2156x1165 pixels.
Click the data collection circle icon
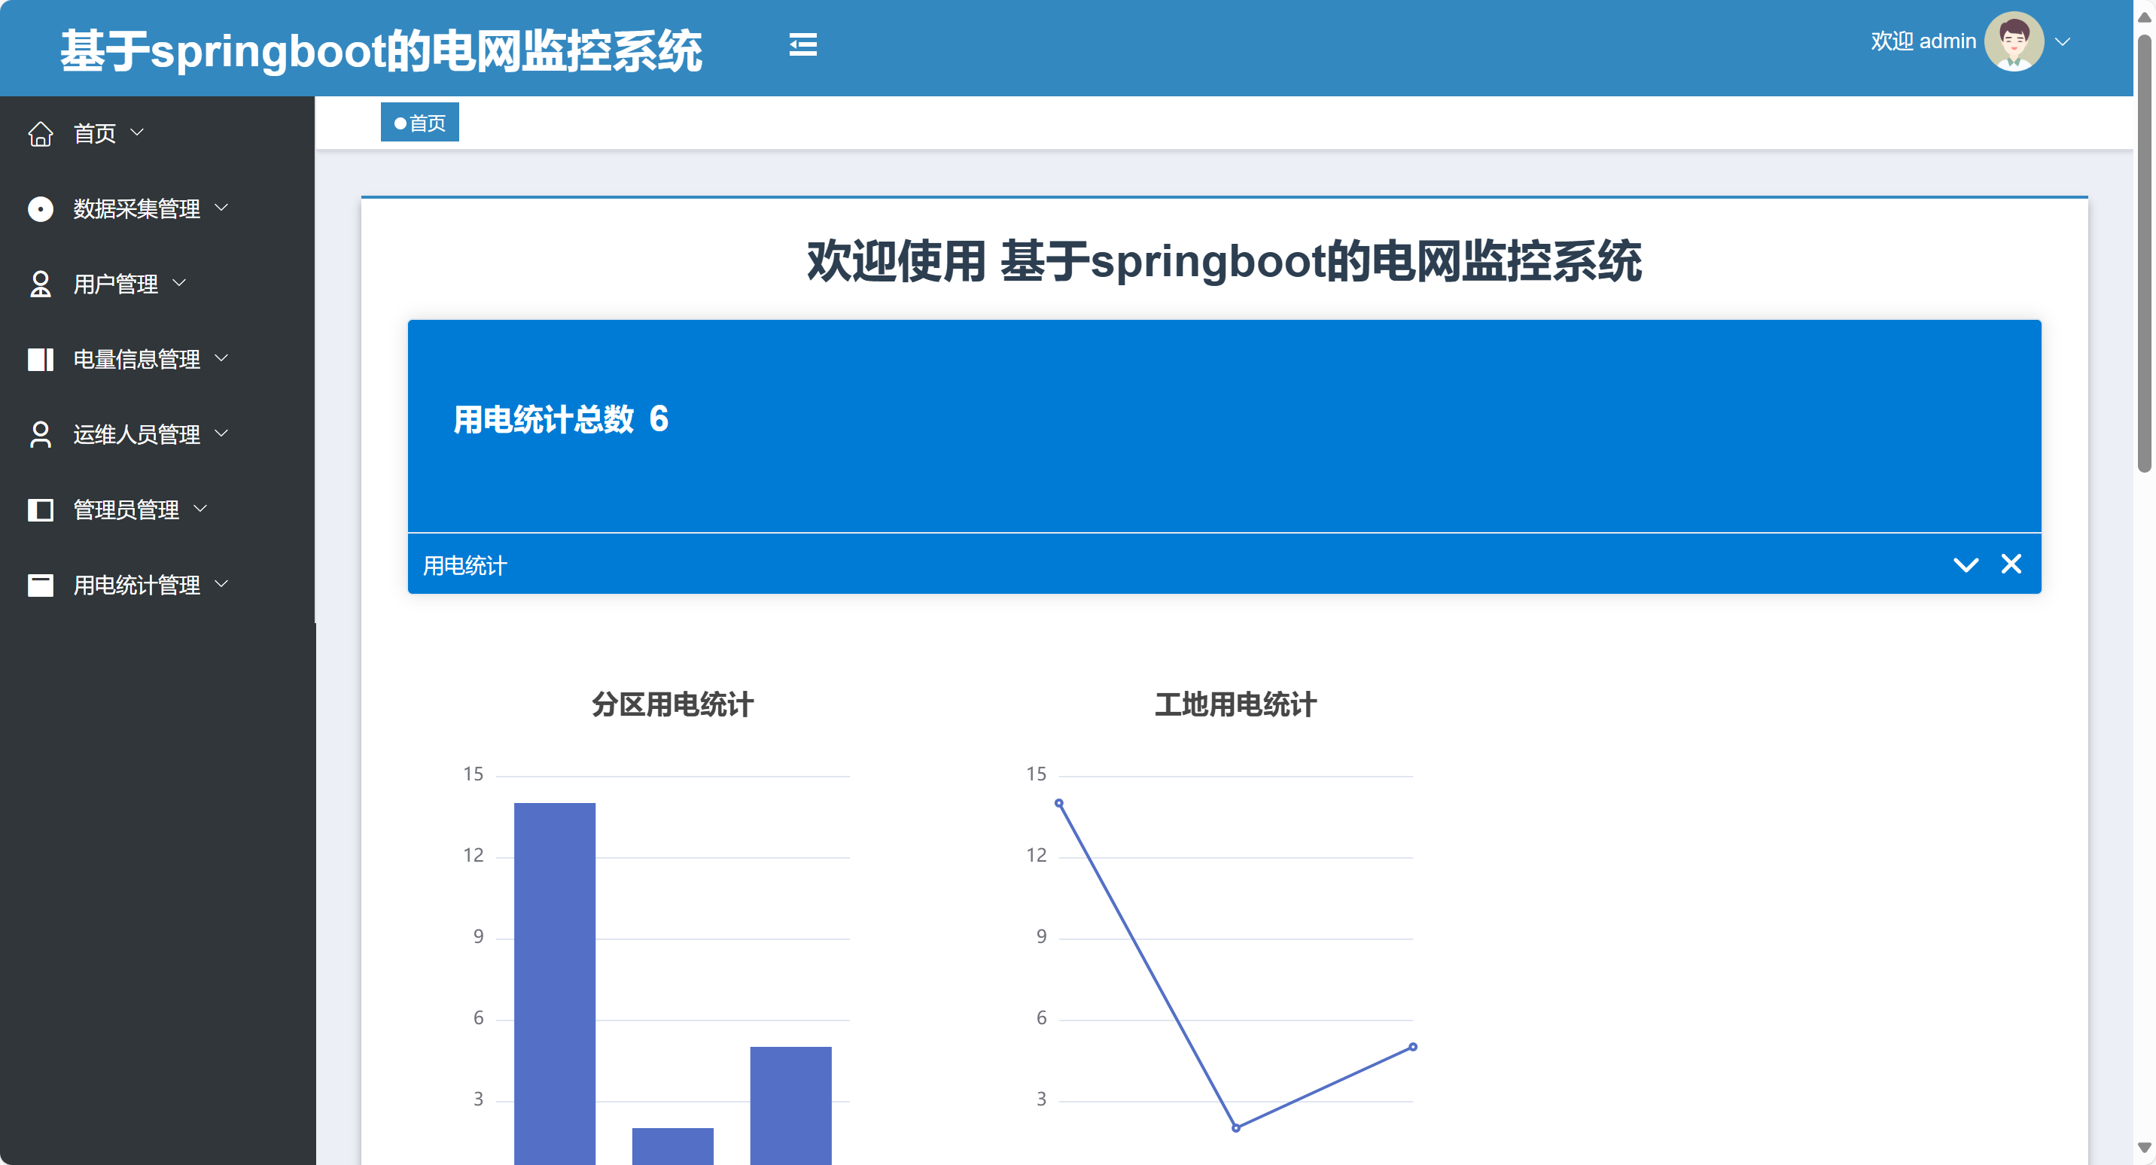[40, 208]
